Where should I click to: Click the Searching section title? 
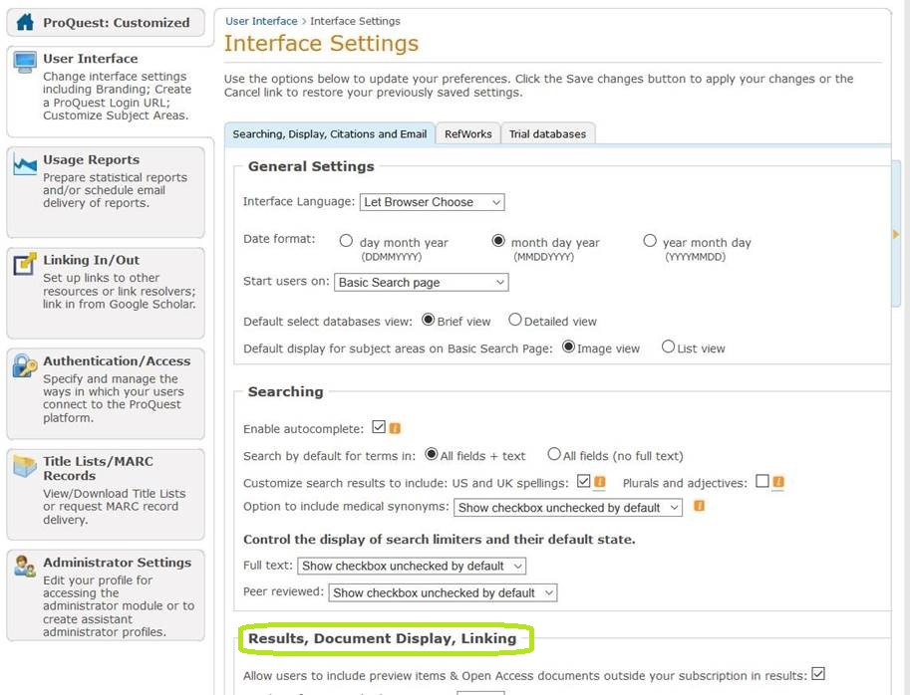pos(285,392)
